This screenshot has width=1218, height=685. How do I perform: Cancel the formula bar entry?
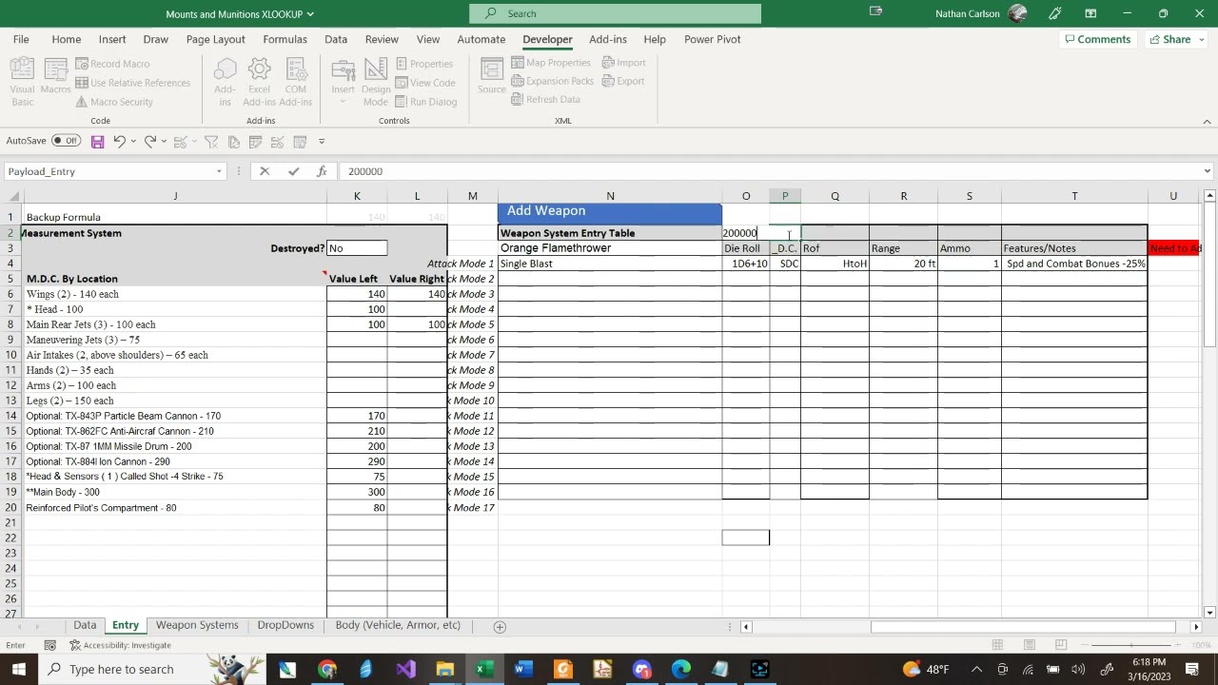tap(265, 171)
